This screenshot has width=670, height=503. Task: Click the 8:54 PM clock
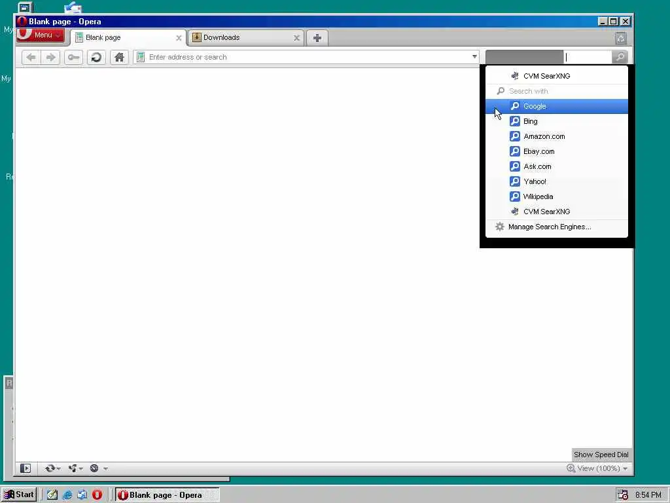[x=648, y=495]
